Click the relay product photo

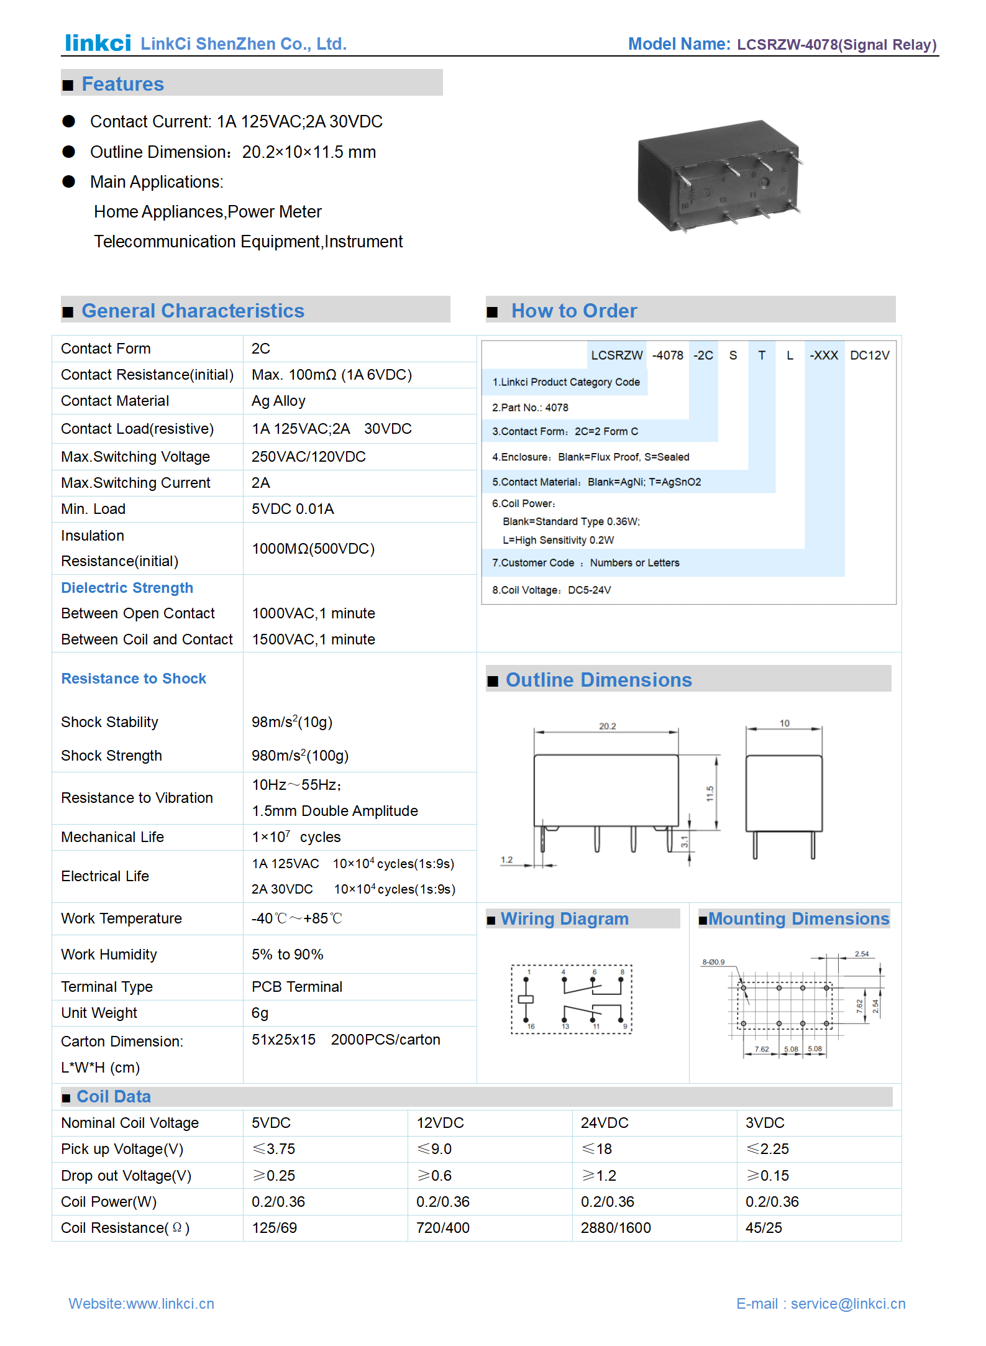pos(719,176)
